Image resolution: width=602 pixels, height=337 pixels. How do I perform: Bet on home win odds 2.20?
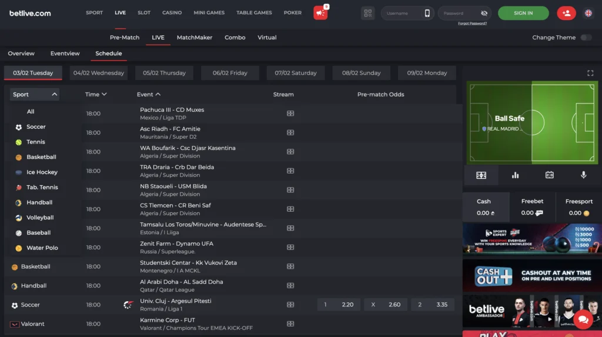339,305
